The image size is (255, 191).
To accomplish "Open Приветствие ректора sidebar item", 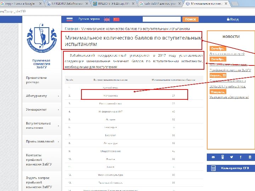I will pos(42,80).
